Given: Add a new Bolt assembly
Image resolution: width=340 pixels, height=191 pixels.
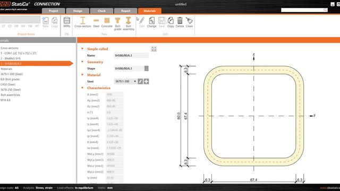Looking at the screenshot, I should pyautogui.click(x=129, y=23).
